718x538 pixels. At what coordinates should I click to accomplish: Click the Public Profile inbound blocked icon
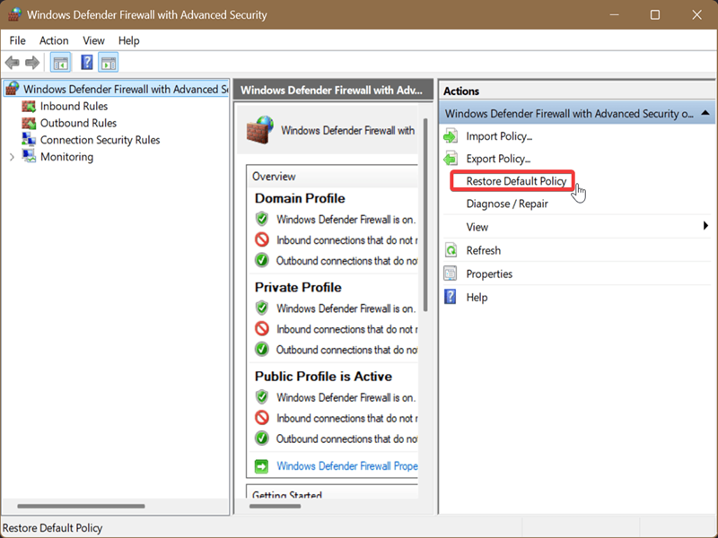click(262, 418)
